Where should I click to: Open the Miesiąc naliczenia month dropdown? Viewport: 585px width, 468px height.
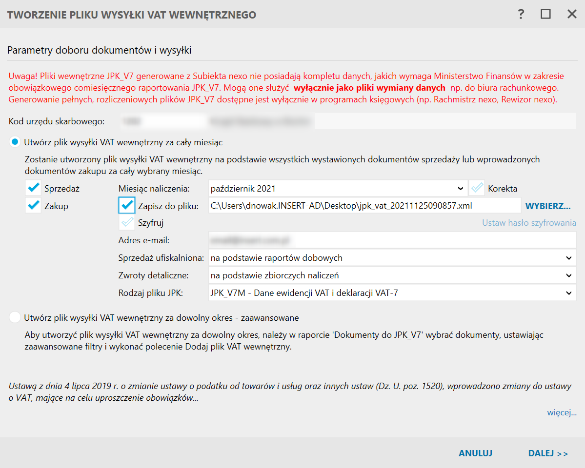(x=338, y=188)
